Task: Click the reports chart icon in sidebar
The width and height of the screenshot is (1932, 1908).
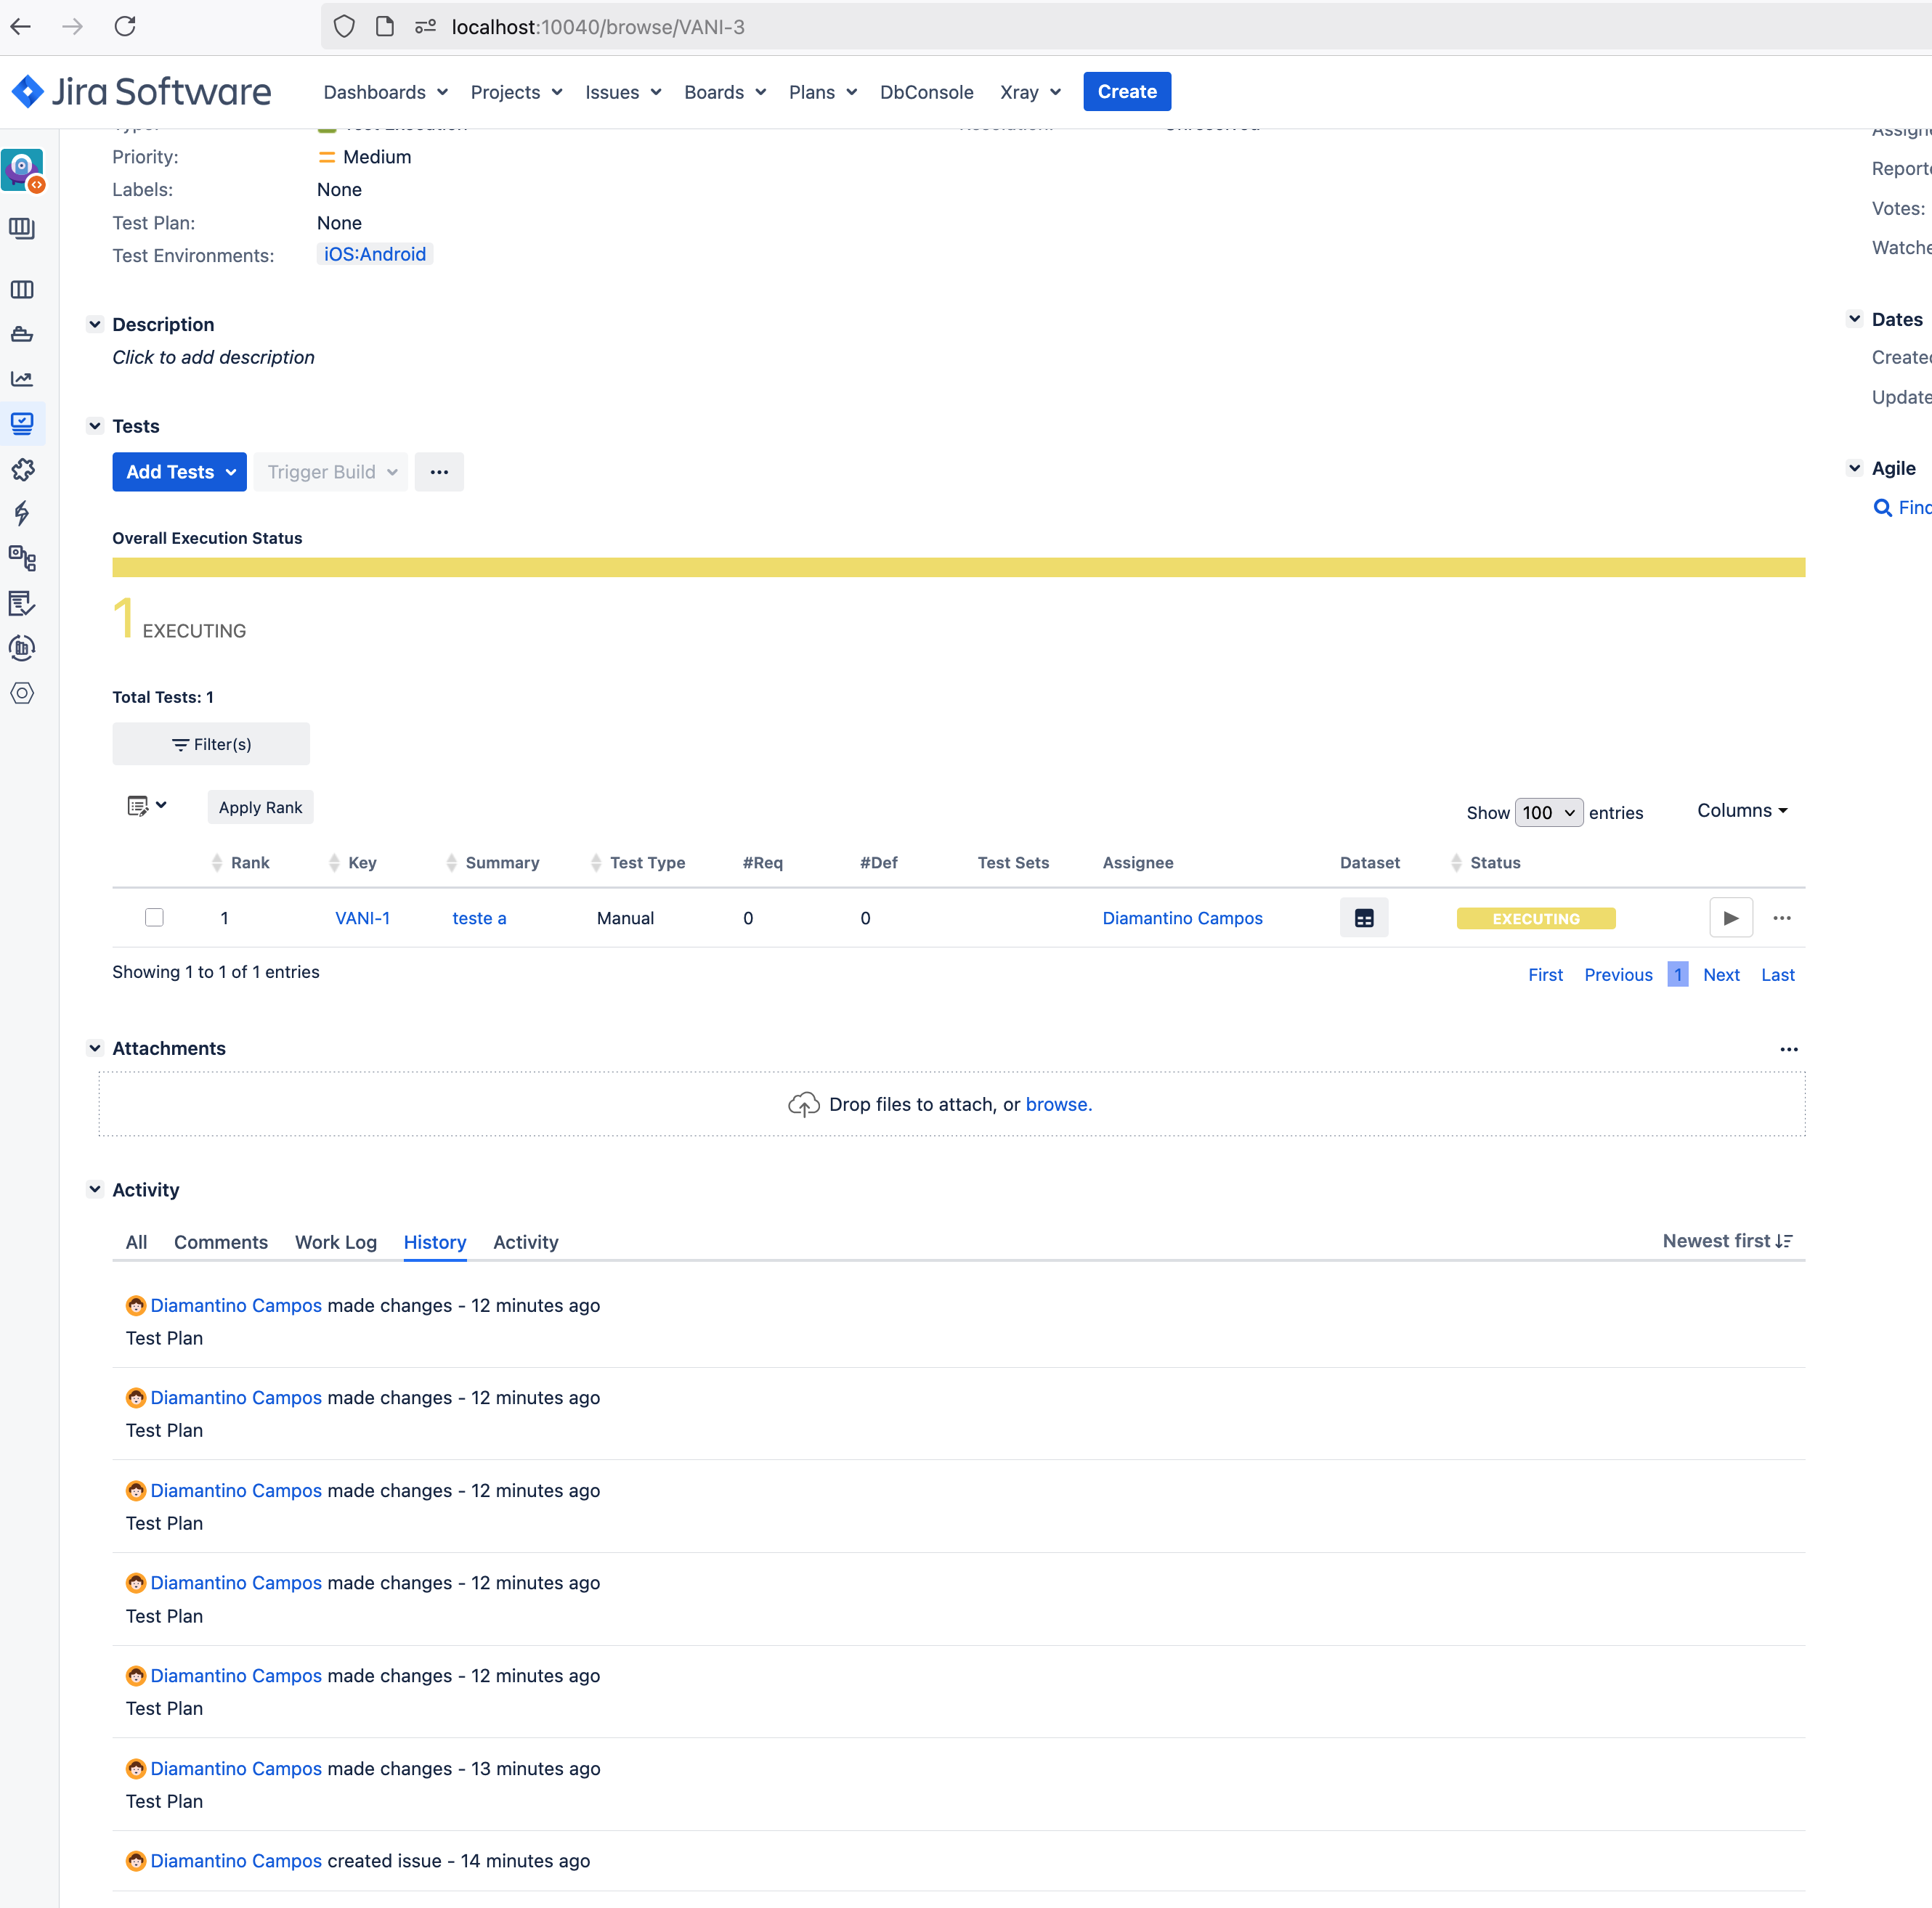Action: 22,379
